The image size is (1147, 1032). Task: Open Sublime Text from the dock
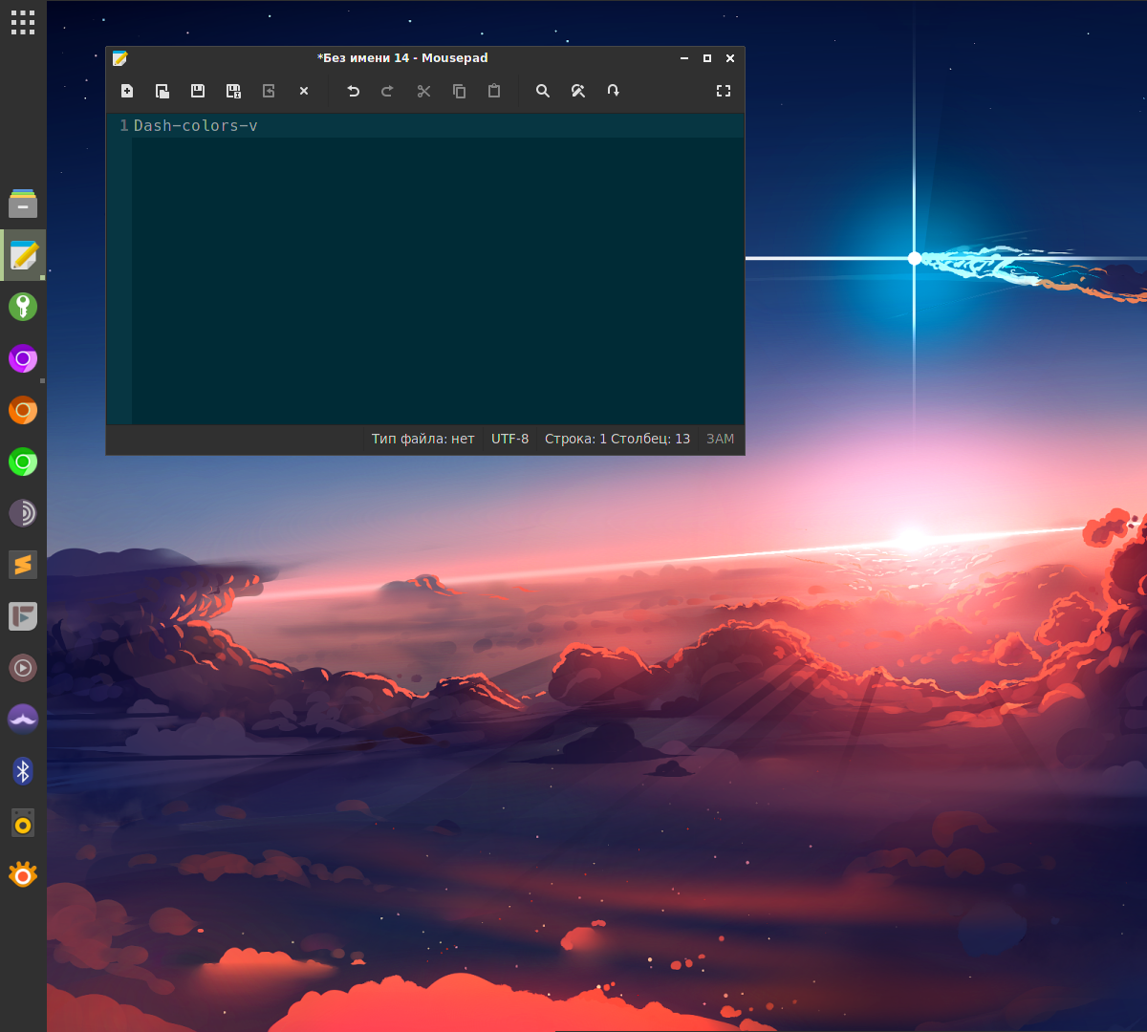pyautogui.click(x=23, y=565)
